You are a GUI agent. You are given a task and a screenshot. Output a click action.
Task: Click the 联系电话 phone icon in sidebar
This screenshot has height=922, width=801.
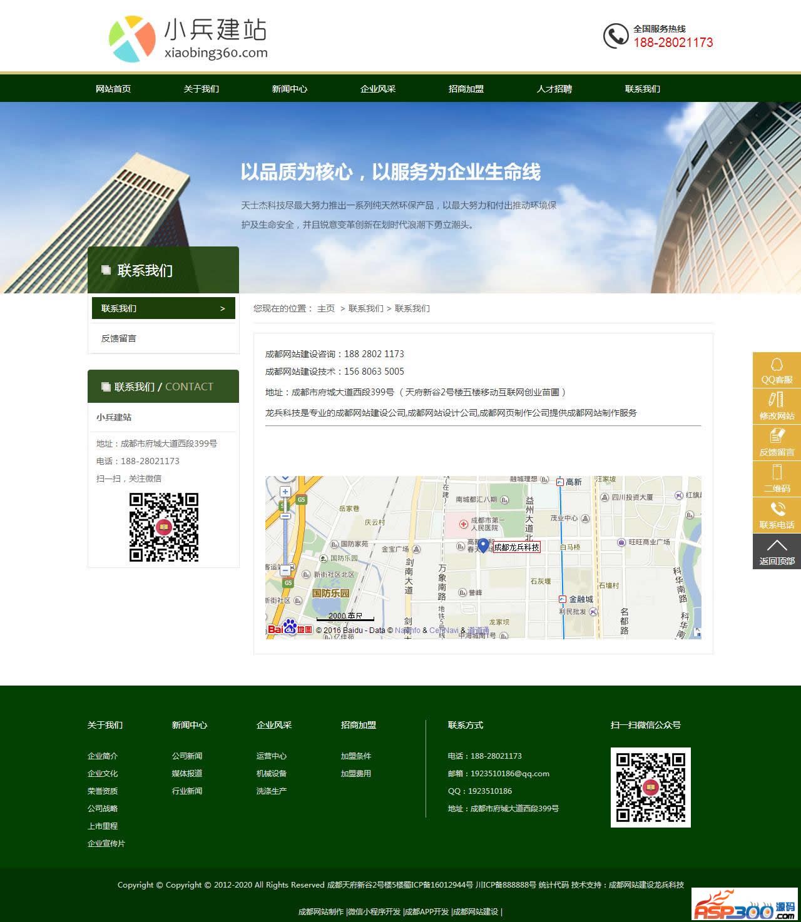[777, 515]
